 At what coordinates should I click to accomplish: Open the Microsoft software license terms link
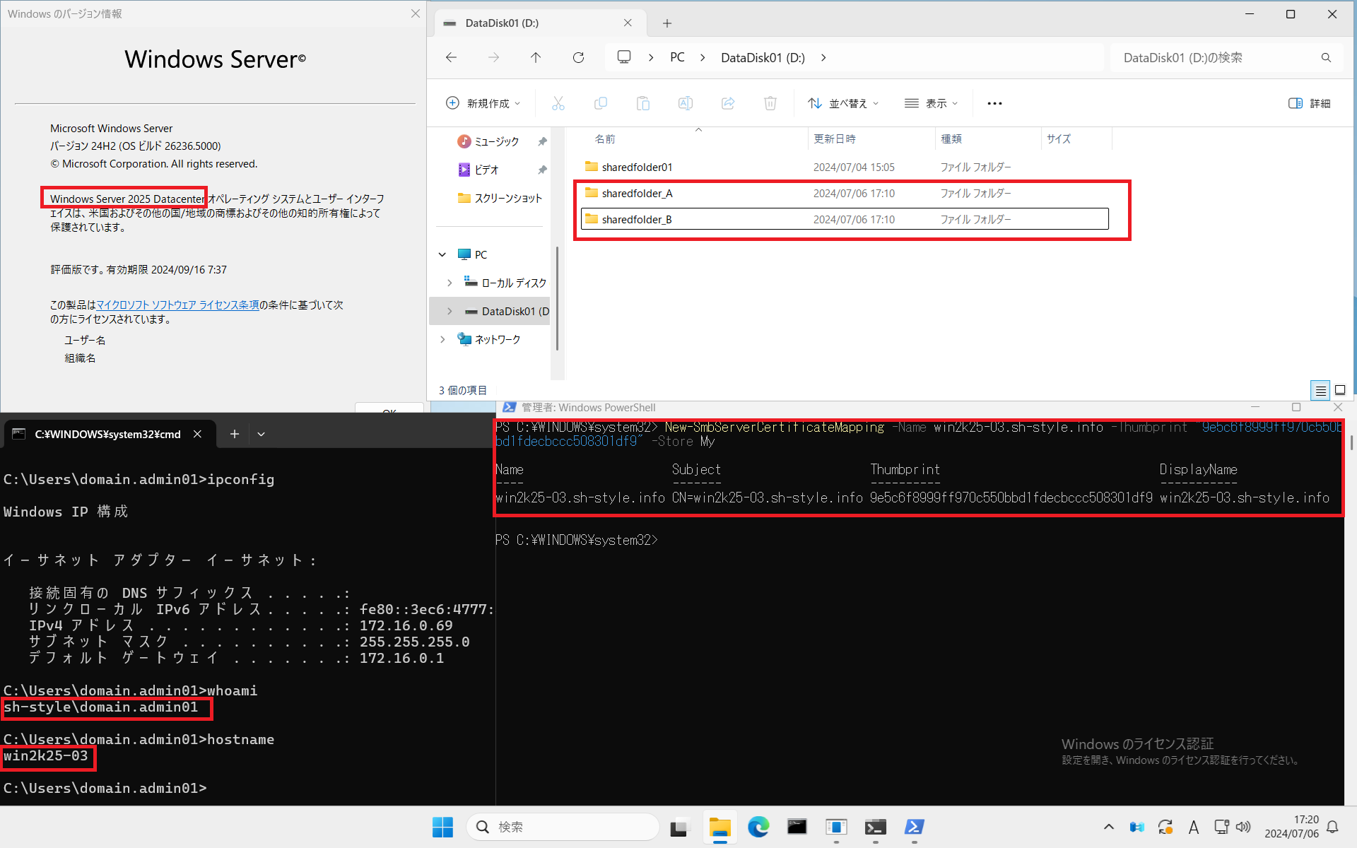tap(177, 305)
